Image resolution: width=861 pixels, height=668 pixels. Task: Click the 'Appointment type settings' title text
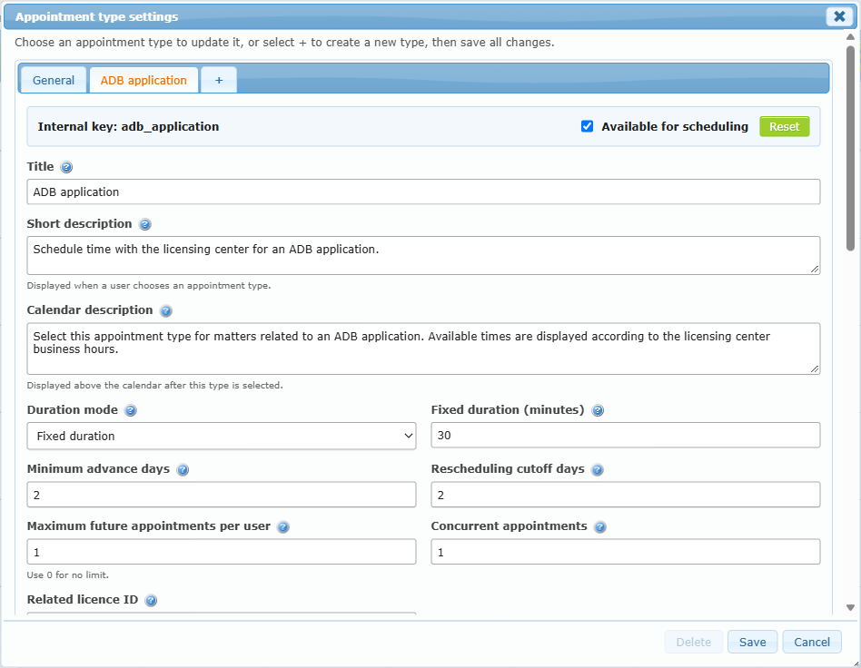point(96,17)
